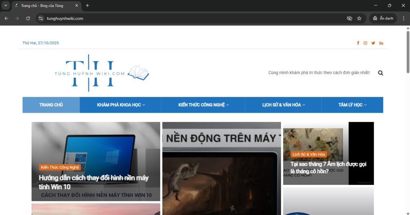Expand the Lịch Sử & Văn Hóa menu
Image resolution: width=410 pixels, height=215 pixels.
(283, 105)
